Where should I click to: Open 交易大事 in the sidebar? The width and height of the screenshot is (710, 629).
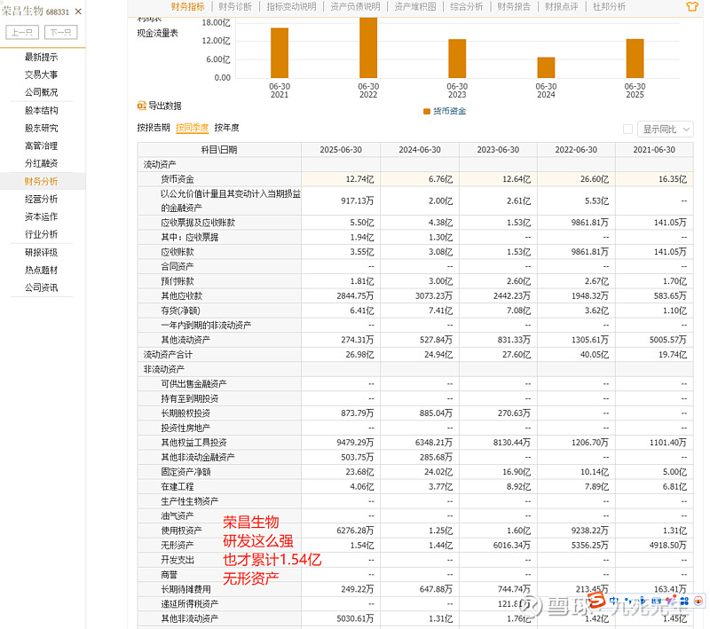click(41, 75)
